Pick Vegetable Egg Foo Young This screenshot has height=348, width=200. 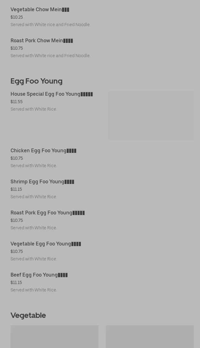click(x=46, y=244)
